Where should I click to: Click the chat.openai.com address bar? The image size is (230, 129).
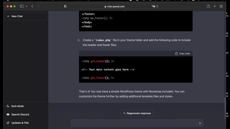[x=114, y=6]
